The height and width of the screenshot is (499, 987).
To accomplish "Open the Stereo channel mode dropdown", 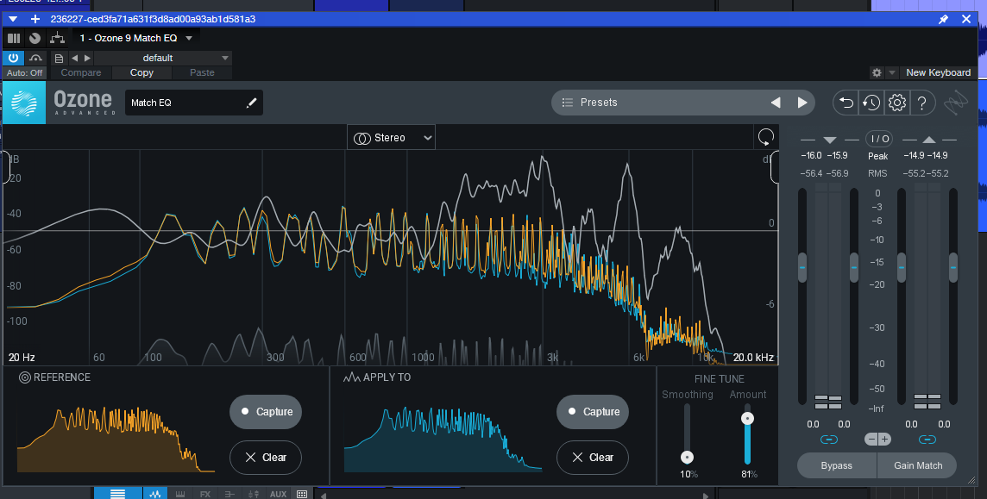I will click(x=391, y=138).
